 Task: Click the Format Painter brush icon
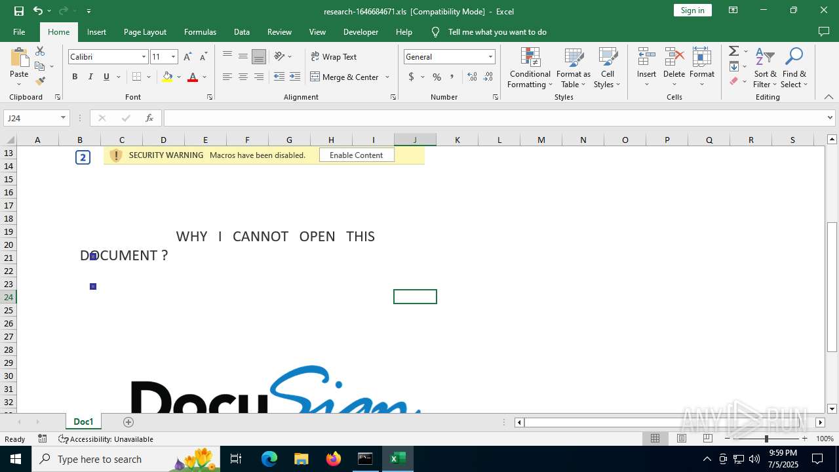(40, 81)
